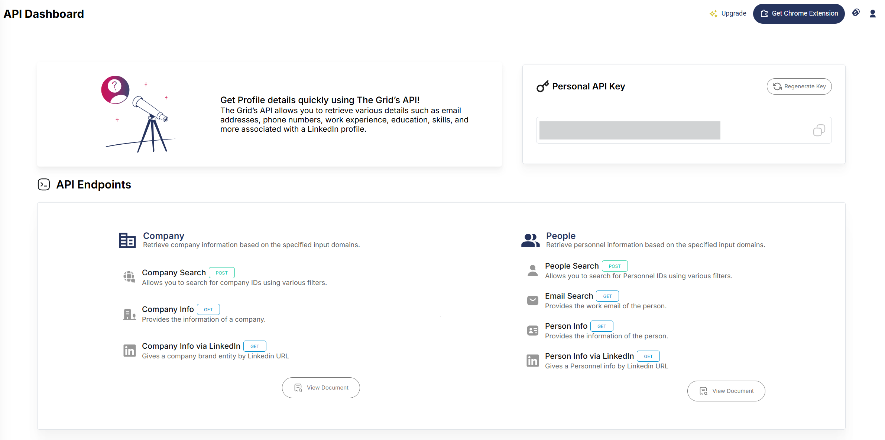The height and width of the screenshot is (440, 885).
Task: View Document for Company endpoints
Action: (x=321, y=388)
